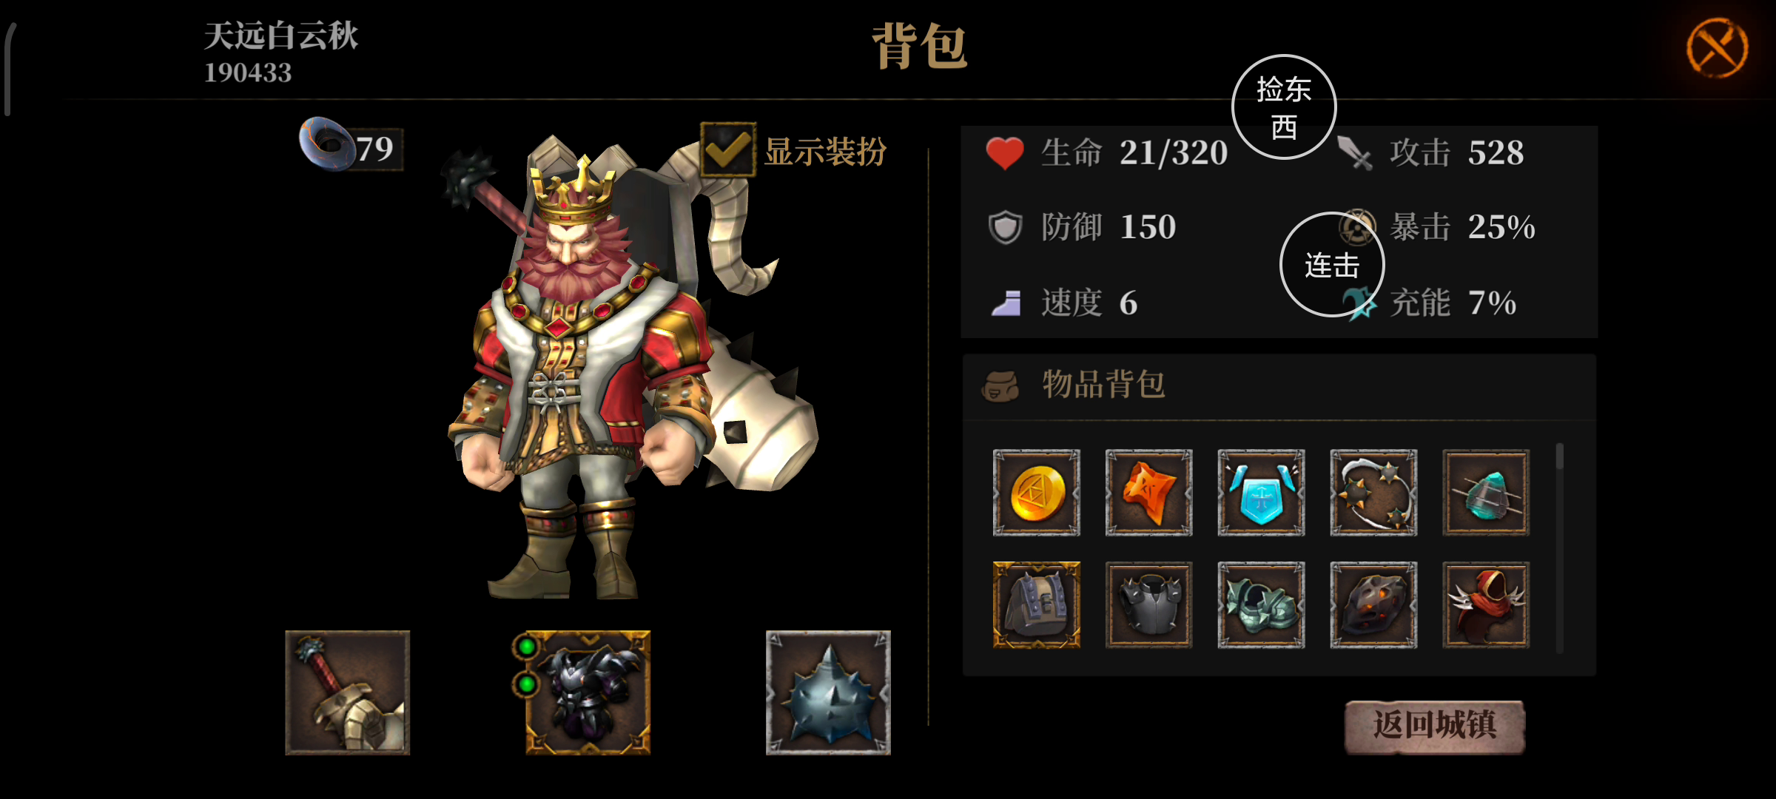Toggle the 显示装扮 checkbox
This screenshot has height=799, width=1776.
(x=728, y=149)
